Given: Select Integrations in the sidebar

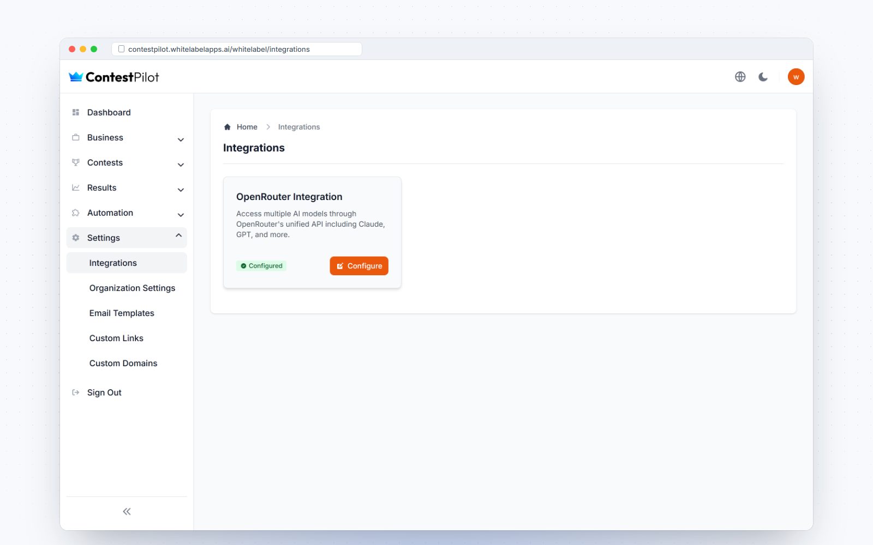Looking at the screenshot, I should pos(127,263).
